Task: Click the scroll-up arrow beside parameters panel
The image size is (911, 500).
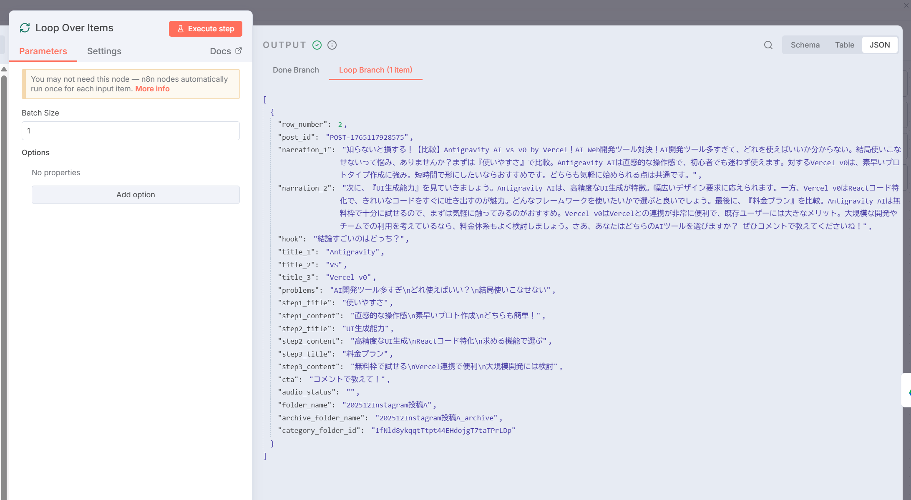Action: 4,69
